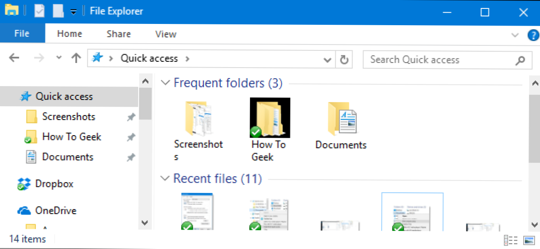Open the address bar history dropdown
The width and height of the screenshot is (540, 249).
pos(327,60)
